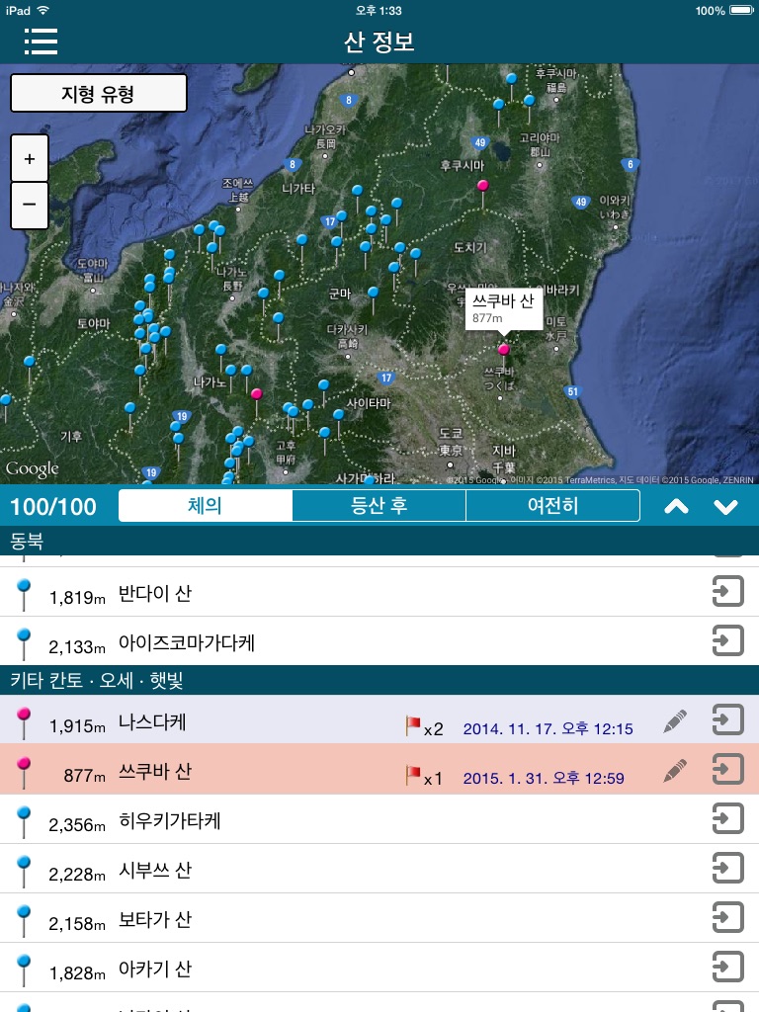Tap the 2,356m elevation value
759x1012 pixels.
(77, 825)
